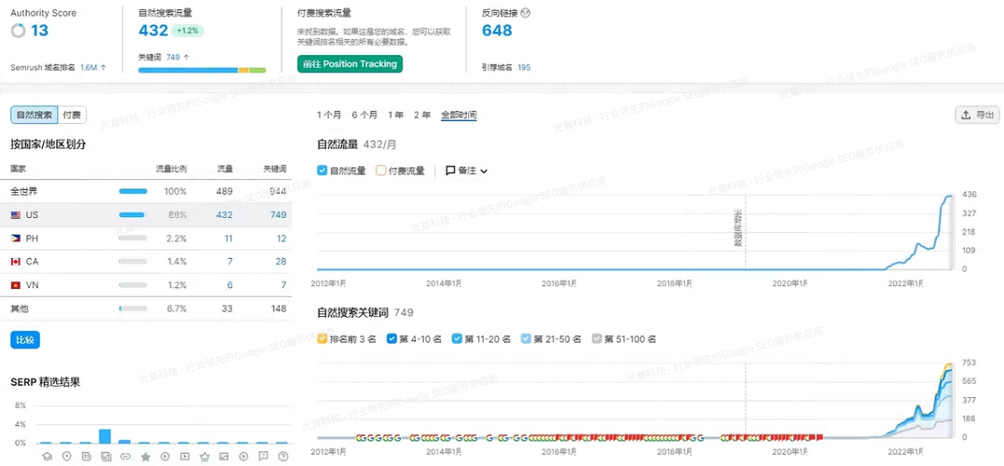The width and height of the screenshot is (1004, 466).
Task: Click the globe icon next to 反向链接
Action: click(x=526, y=13)
